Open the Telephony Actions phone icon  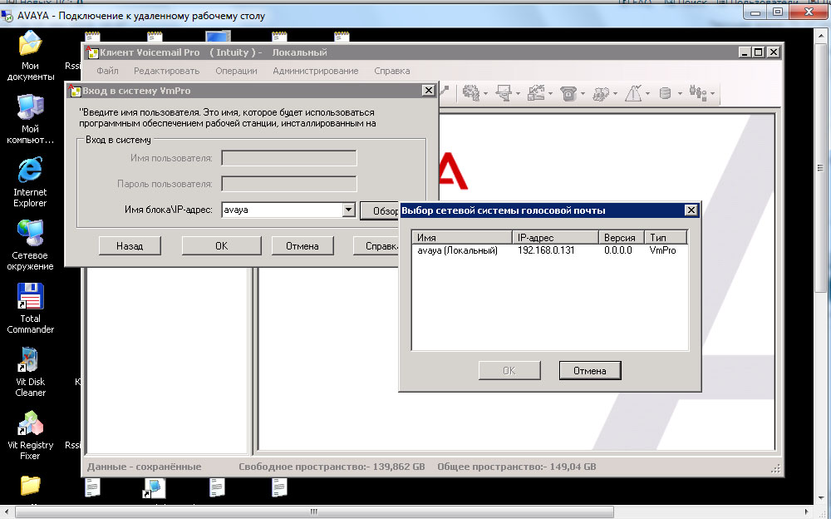(568, 93)
